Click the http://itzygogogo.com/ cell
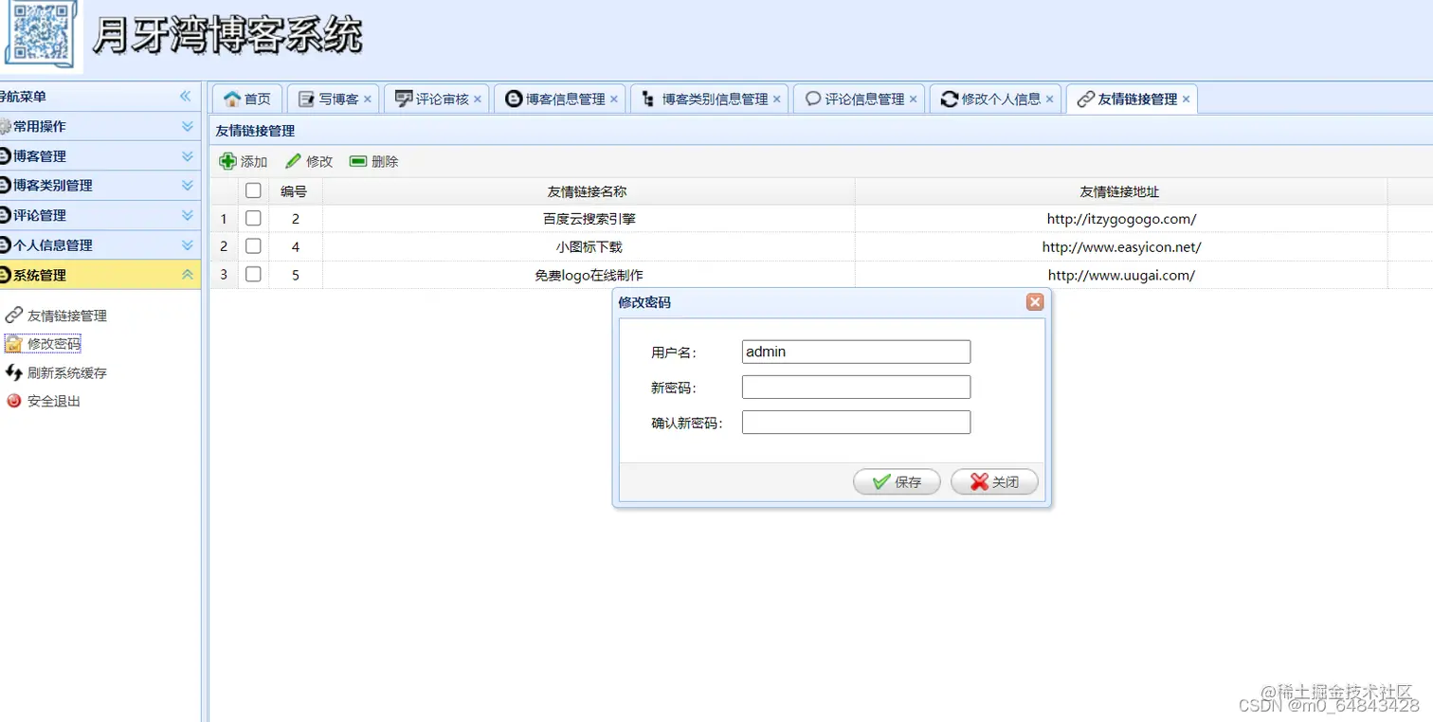 [x=1121, y=218]
